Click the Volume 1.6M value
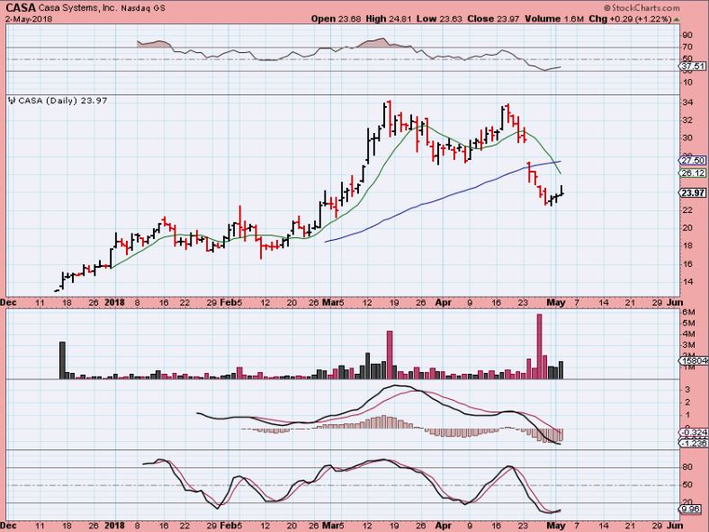709x532 pixels. pos(555,19)
